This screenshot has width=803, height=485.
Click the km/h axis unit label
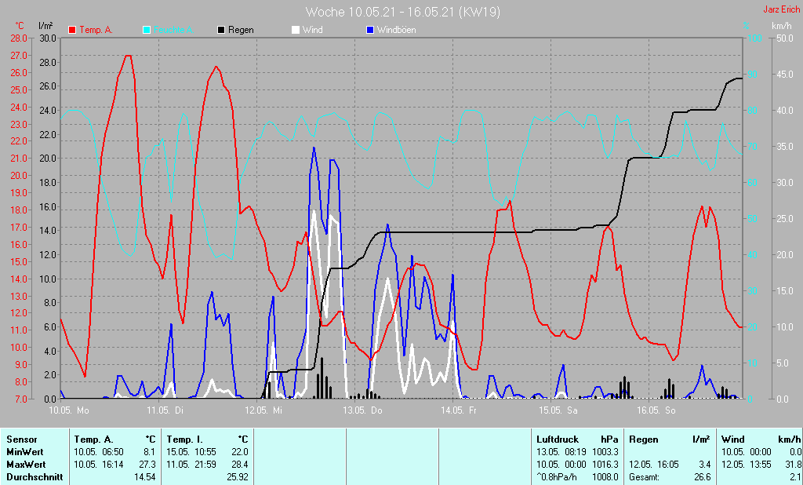click(781, 26)
